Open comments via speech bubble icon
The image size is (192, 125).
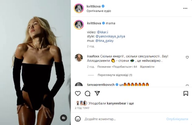click(x=88, y=93)
